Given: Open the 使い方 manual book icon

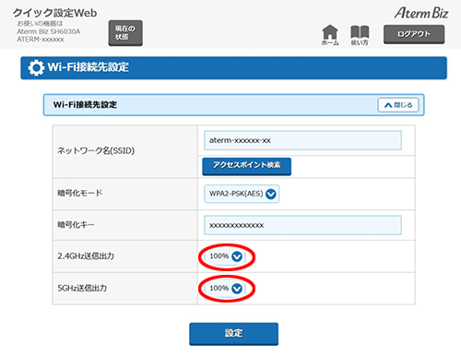Looking at the screenshot, I should coord(360,35).
